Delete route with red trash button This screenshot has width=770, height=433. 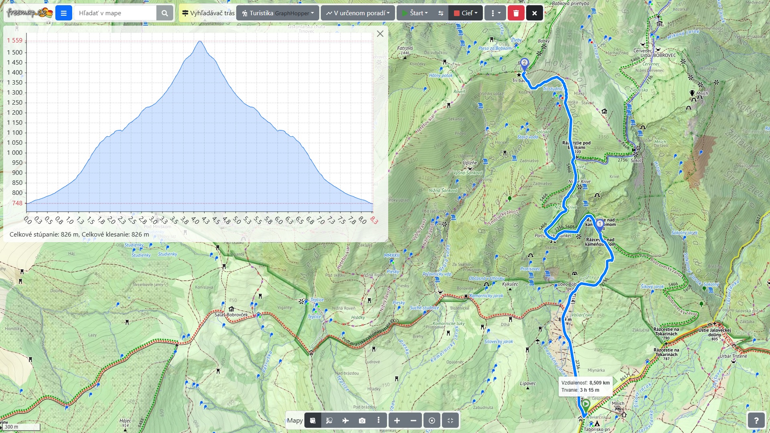tap(516, 13)
